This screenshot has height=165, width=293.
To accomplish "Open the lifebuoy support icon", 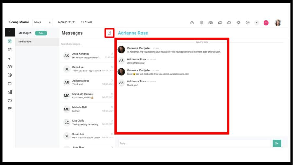I will pyautogui.click(x=238, y=23).
